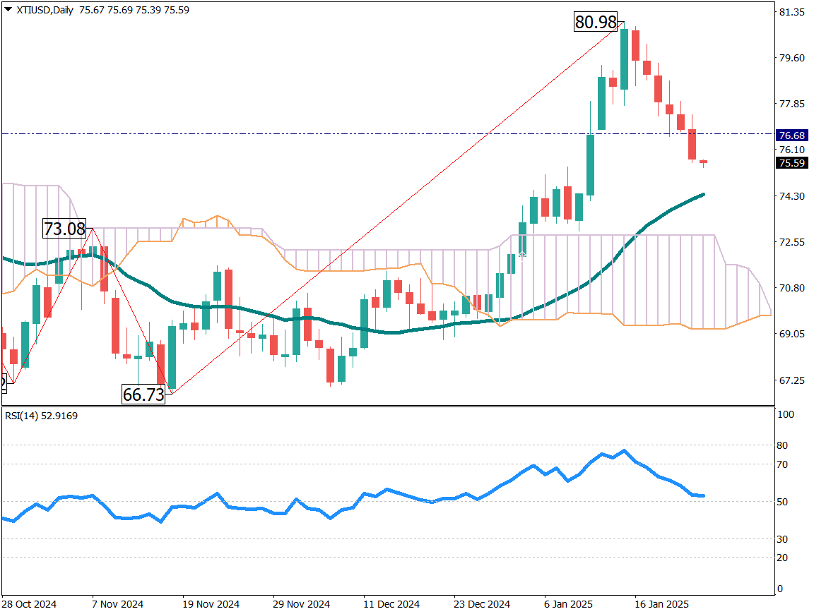Click the 16 Jan 2025 date label
Viewport: 814px width, 614px height.
pos(661,604)
